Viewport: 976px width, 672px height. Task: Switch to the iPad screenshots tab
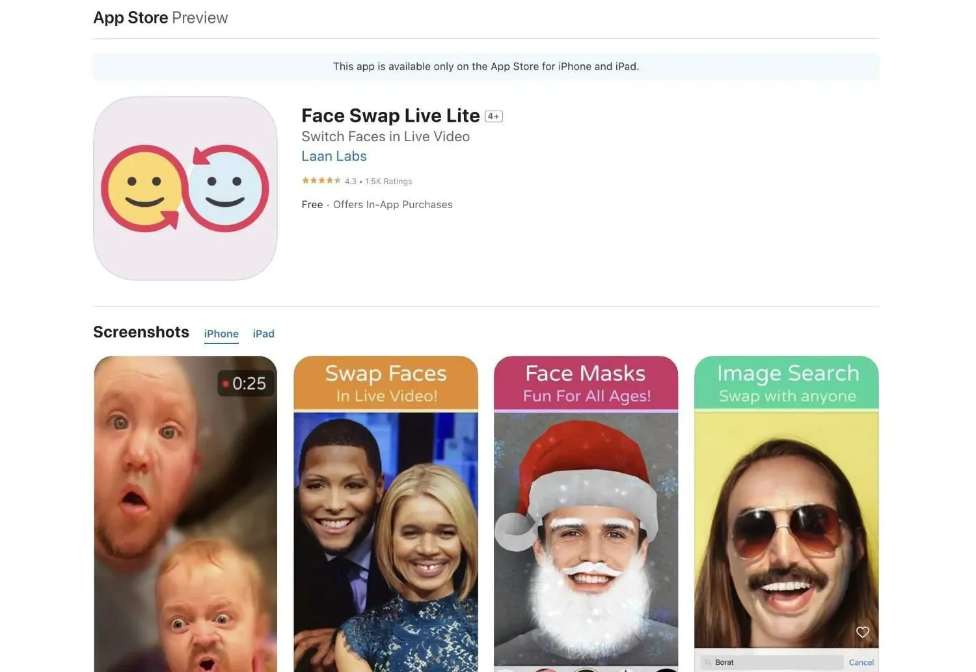coord(264,334)
